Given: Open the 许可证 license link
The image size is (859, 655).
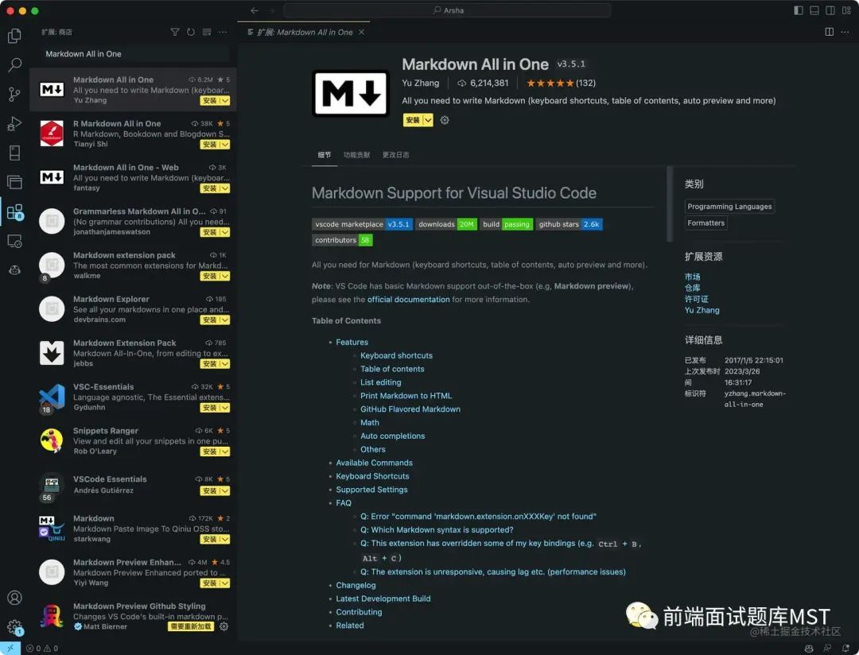Looking at the screenshot, I should point(696,299).
